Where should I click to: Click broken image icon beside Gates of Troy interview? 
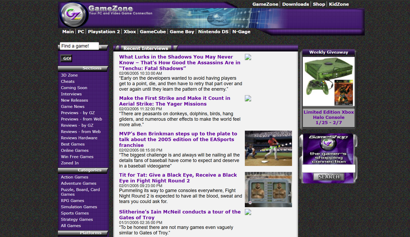pyautogui.click(x=248, y=212)
